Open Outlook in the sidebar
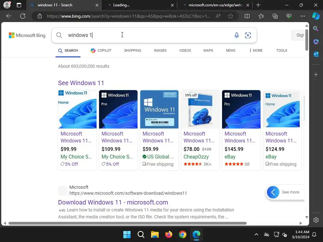 (316, 54)
